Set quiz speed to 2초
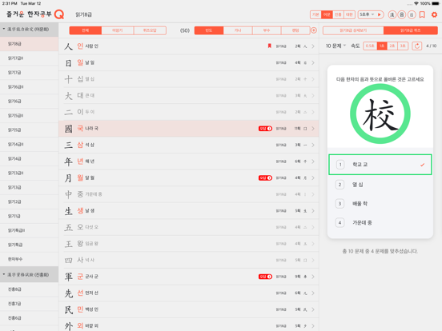Viewport: 442px width, 331px height. [x=392, y=46]
